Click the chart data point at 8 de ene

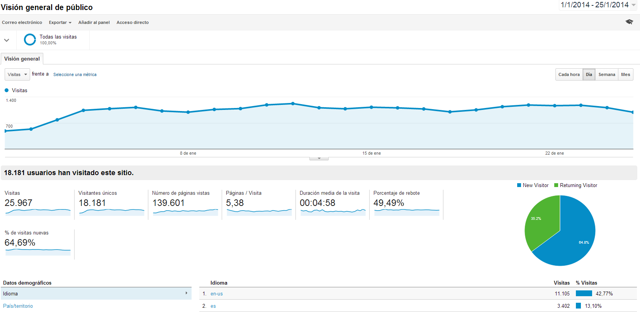(x=188, y=112)
